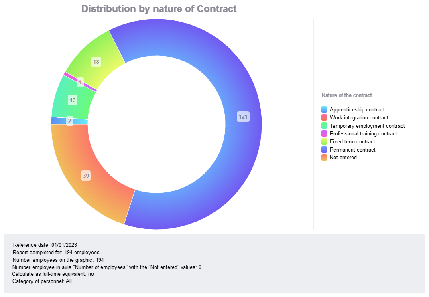This screenshot has width=429, height=297.
Task: Click the 121 data label on the chart
Action: pyautogui.click(x=243, y=117)
